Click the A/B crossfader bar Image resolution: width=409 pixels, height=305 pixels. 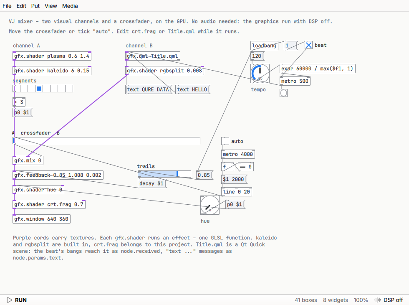106,141
